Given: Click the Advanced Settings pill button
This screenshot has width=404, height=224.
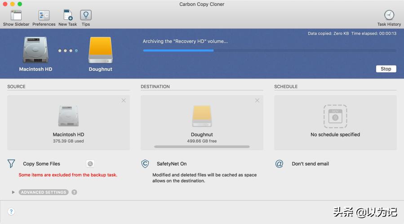Looking at the screenshot, I should click(x=44, y=193).
